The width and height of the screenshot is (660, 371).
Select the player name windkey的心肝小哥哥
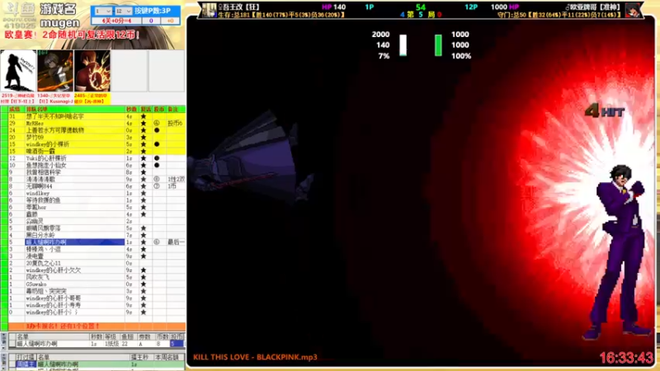pyautogui.click(x=53, y=298)
